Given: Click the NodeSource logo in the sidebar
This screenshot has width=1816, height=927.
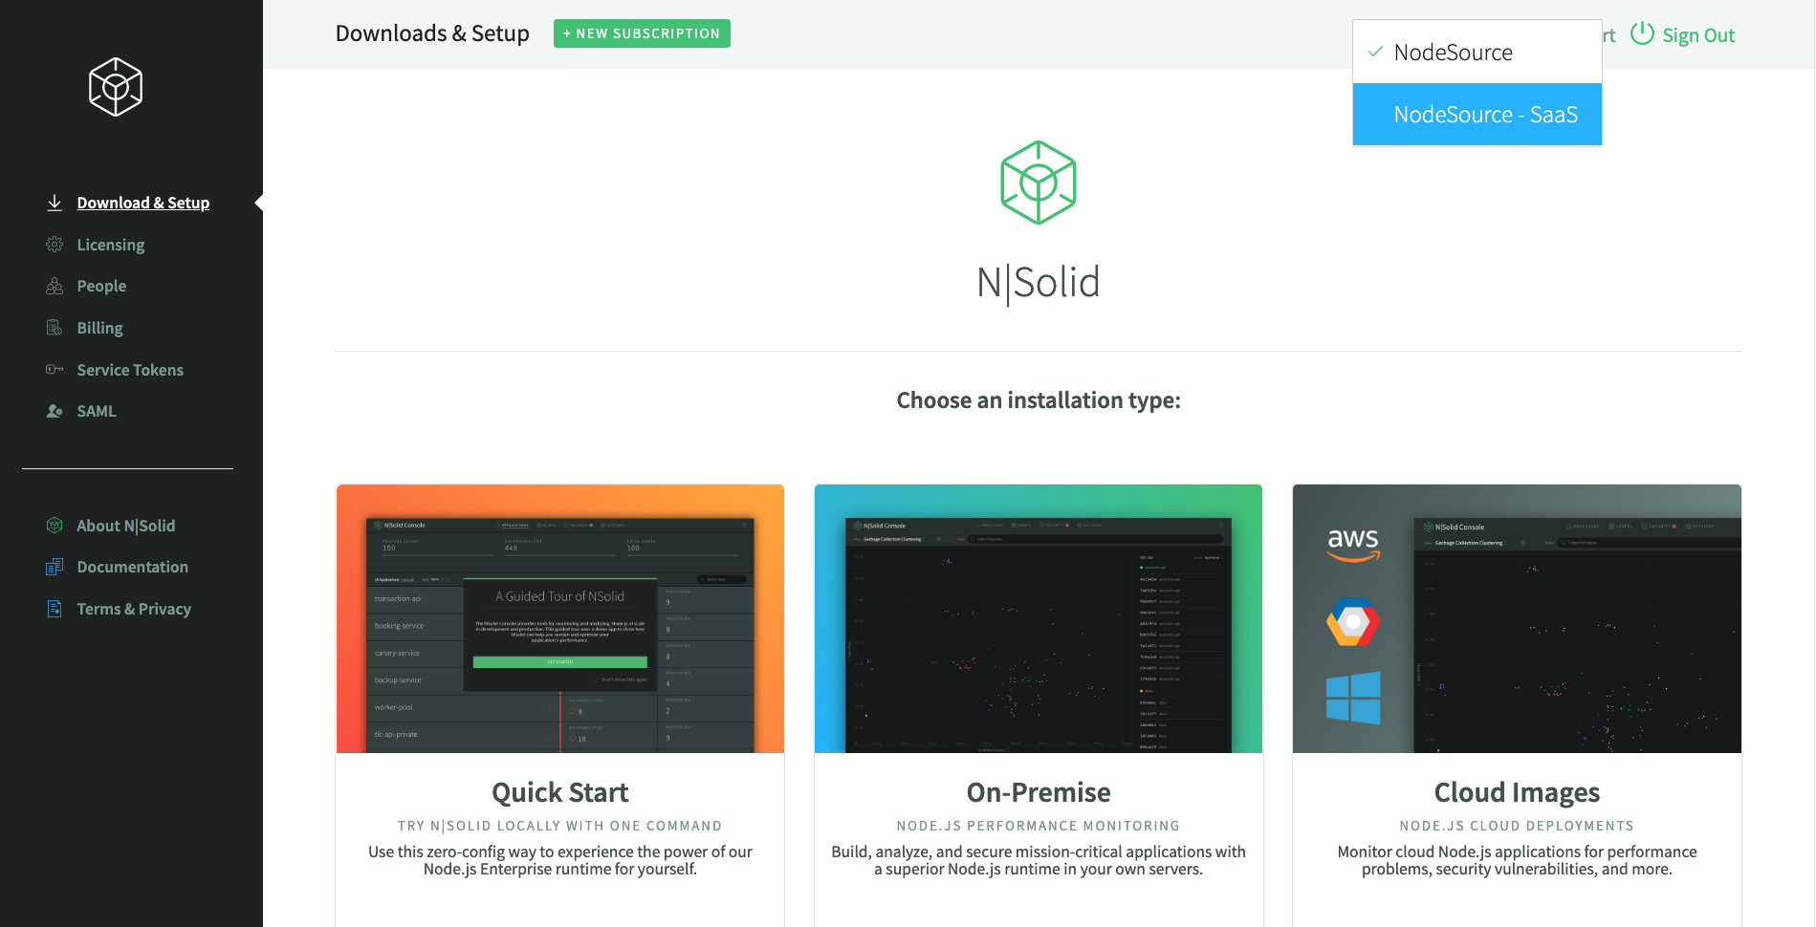Looking at the screenshot, I should pos(116,87).
